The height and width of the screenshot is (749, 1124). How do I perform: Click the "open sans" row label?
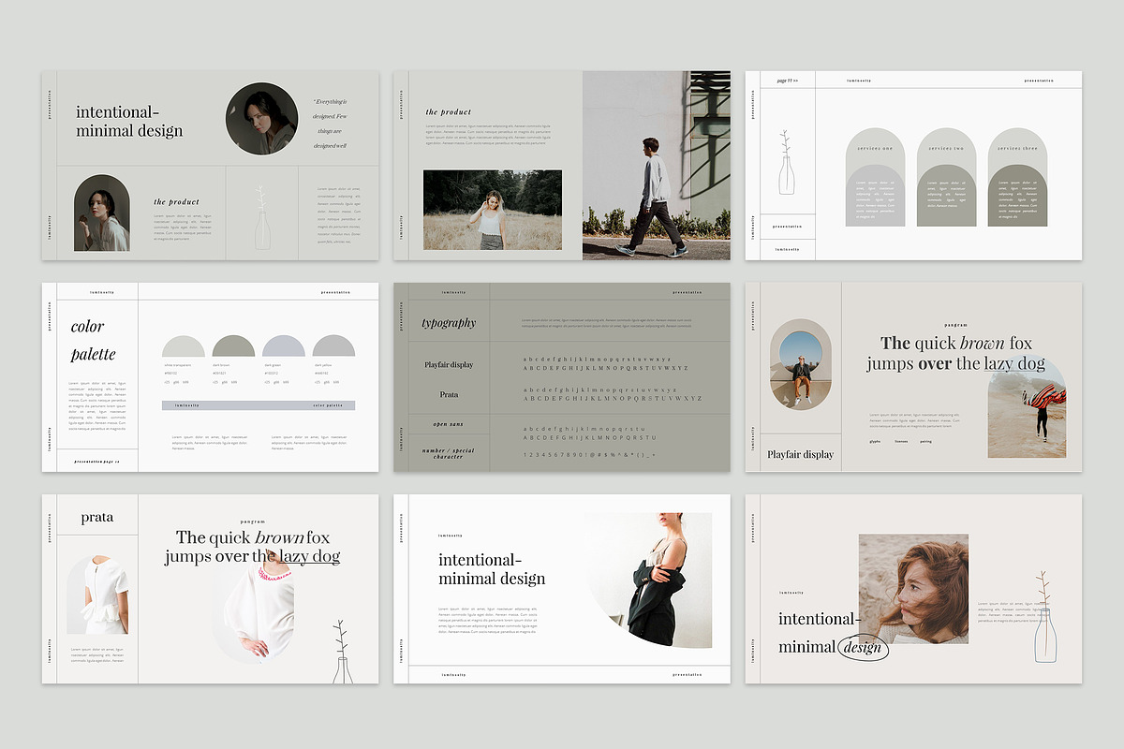pyautogui.click(x=449, y=424)
